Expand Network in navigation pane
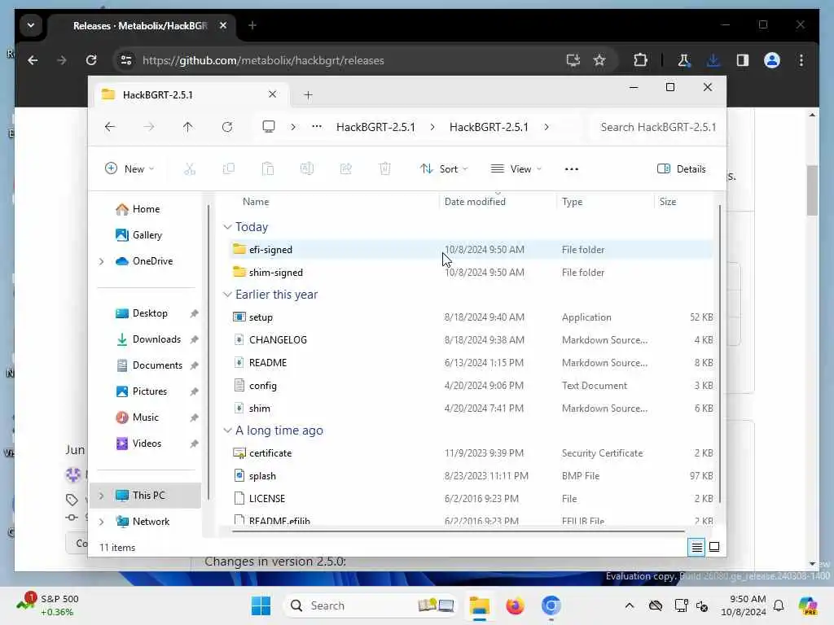This screenshot has width=834, height=625. click(102, 522)
